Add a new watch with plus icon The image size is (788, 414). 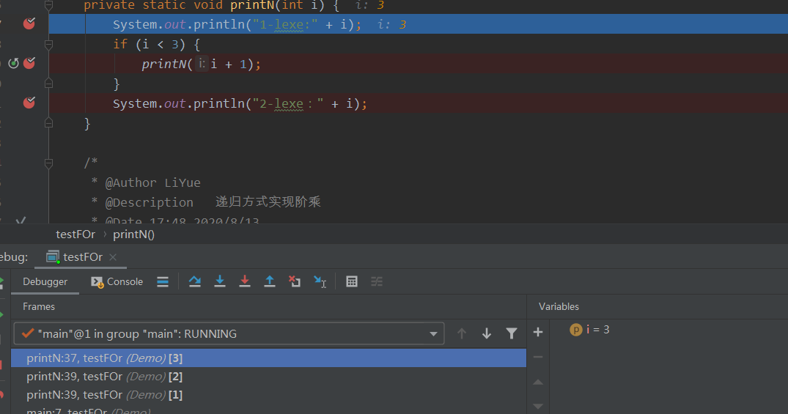tap(538, 332)
